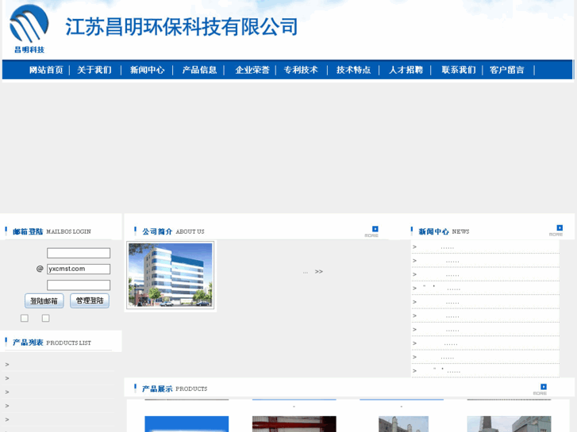This screenshot has width=577, height=432.
Task: Open the More icon in 新闻中心 section
Action: click(556, 231)
